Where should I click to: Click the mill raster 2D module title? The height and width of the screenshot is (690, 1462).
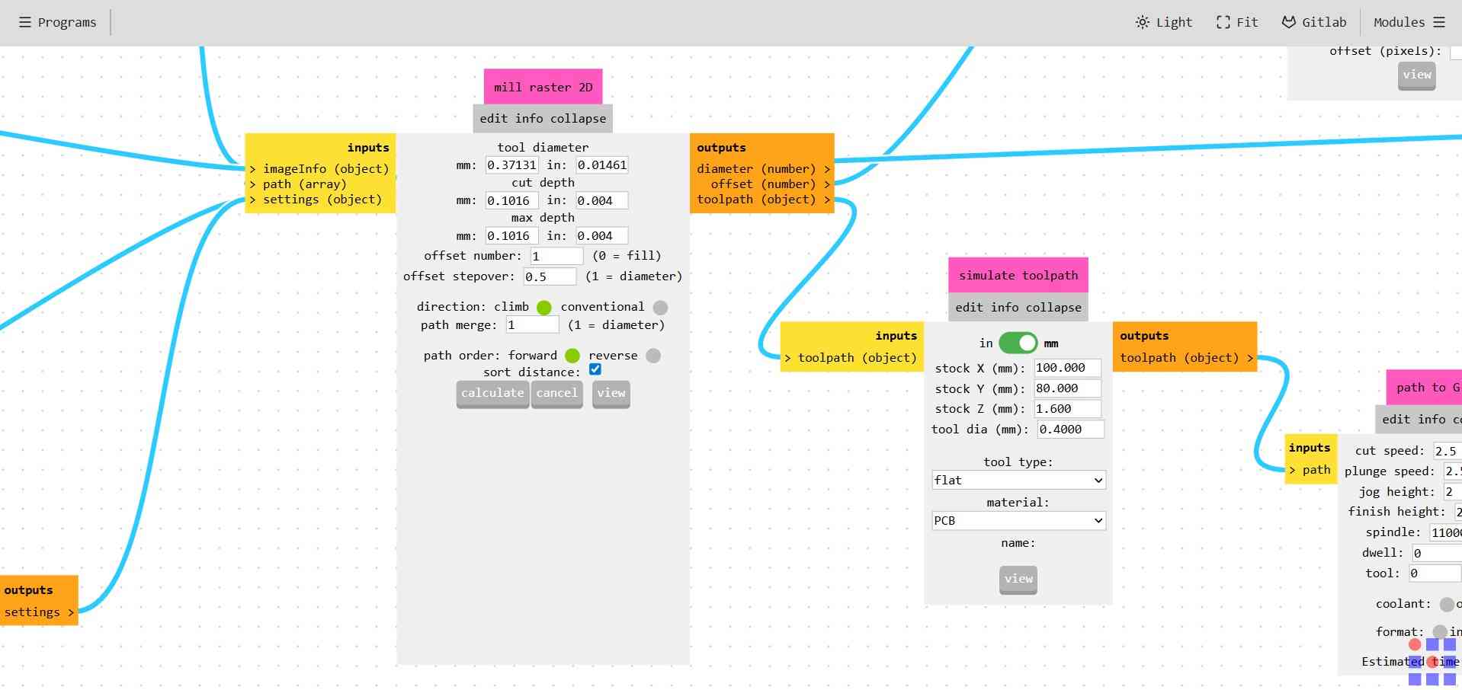point(543,87)
